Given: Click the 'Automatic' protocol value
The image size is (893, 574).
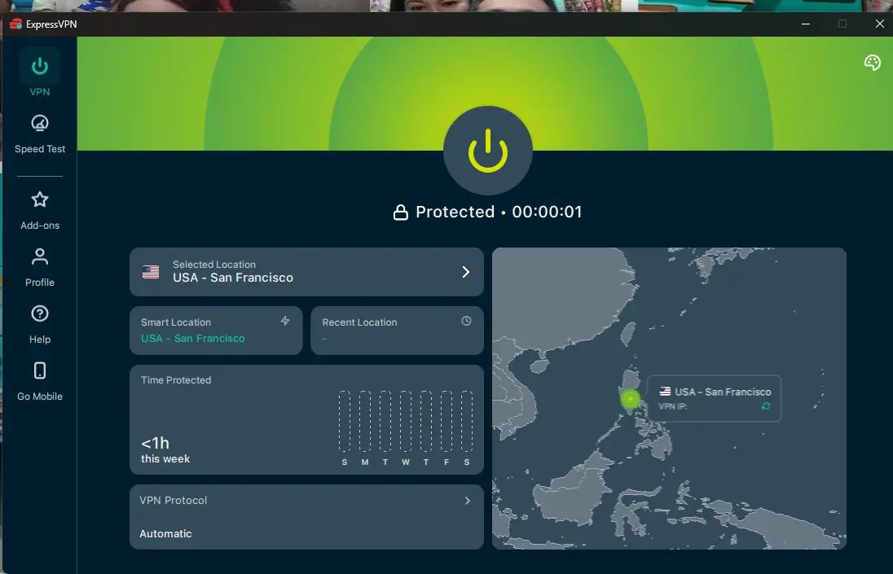Looking at the screenshot, I should tap(165, 533).
